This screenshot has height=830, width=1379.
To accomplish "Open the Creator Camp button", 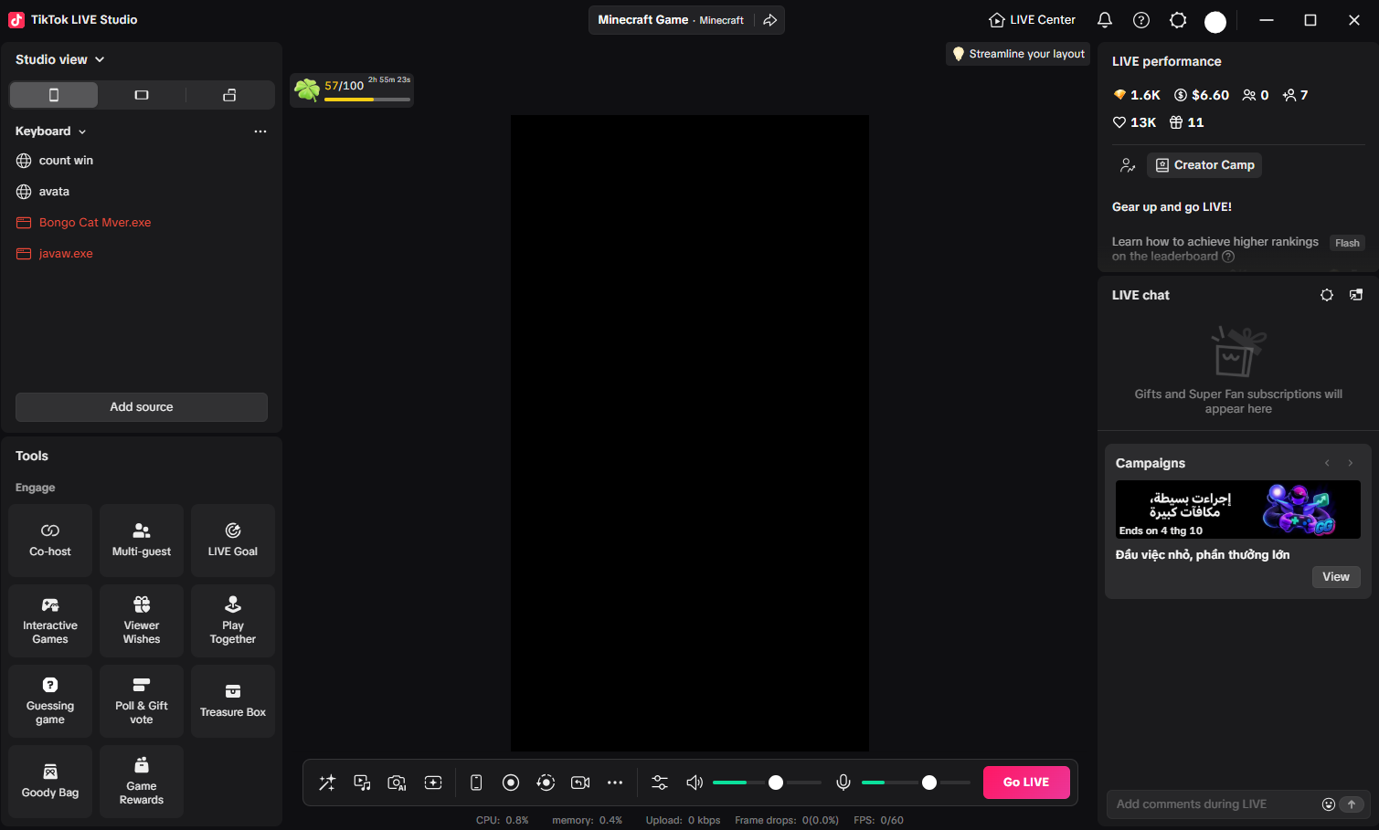I will [1204, 165].
